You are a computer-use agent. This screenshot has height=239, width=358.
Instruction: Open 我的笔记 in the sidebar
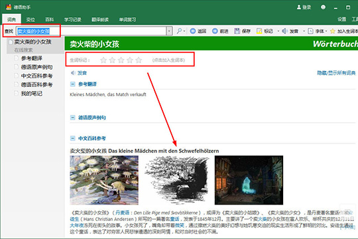click(x=32, y=94)
